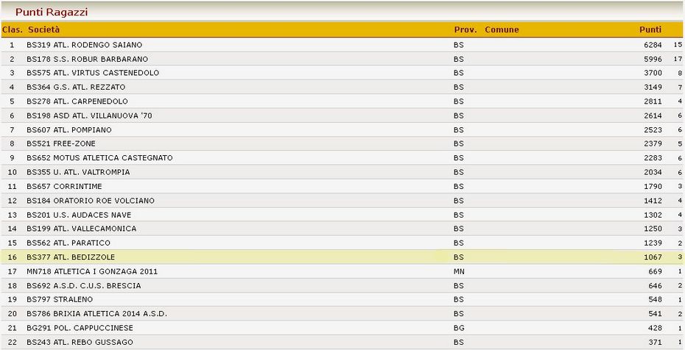Viewport: 685px width, 350px height.
Task: Click the MN province cell
Action: [x=459, y=271]
